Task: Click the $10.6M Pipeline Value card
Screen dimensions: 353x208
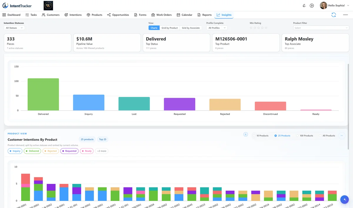Action: tap(107, 43)
